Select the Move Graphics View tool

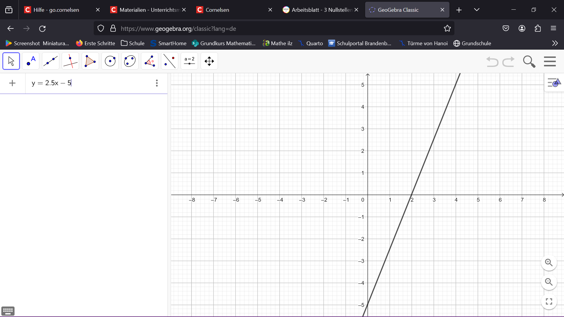209,61
